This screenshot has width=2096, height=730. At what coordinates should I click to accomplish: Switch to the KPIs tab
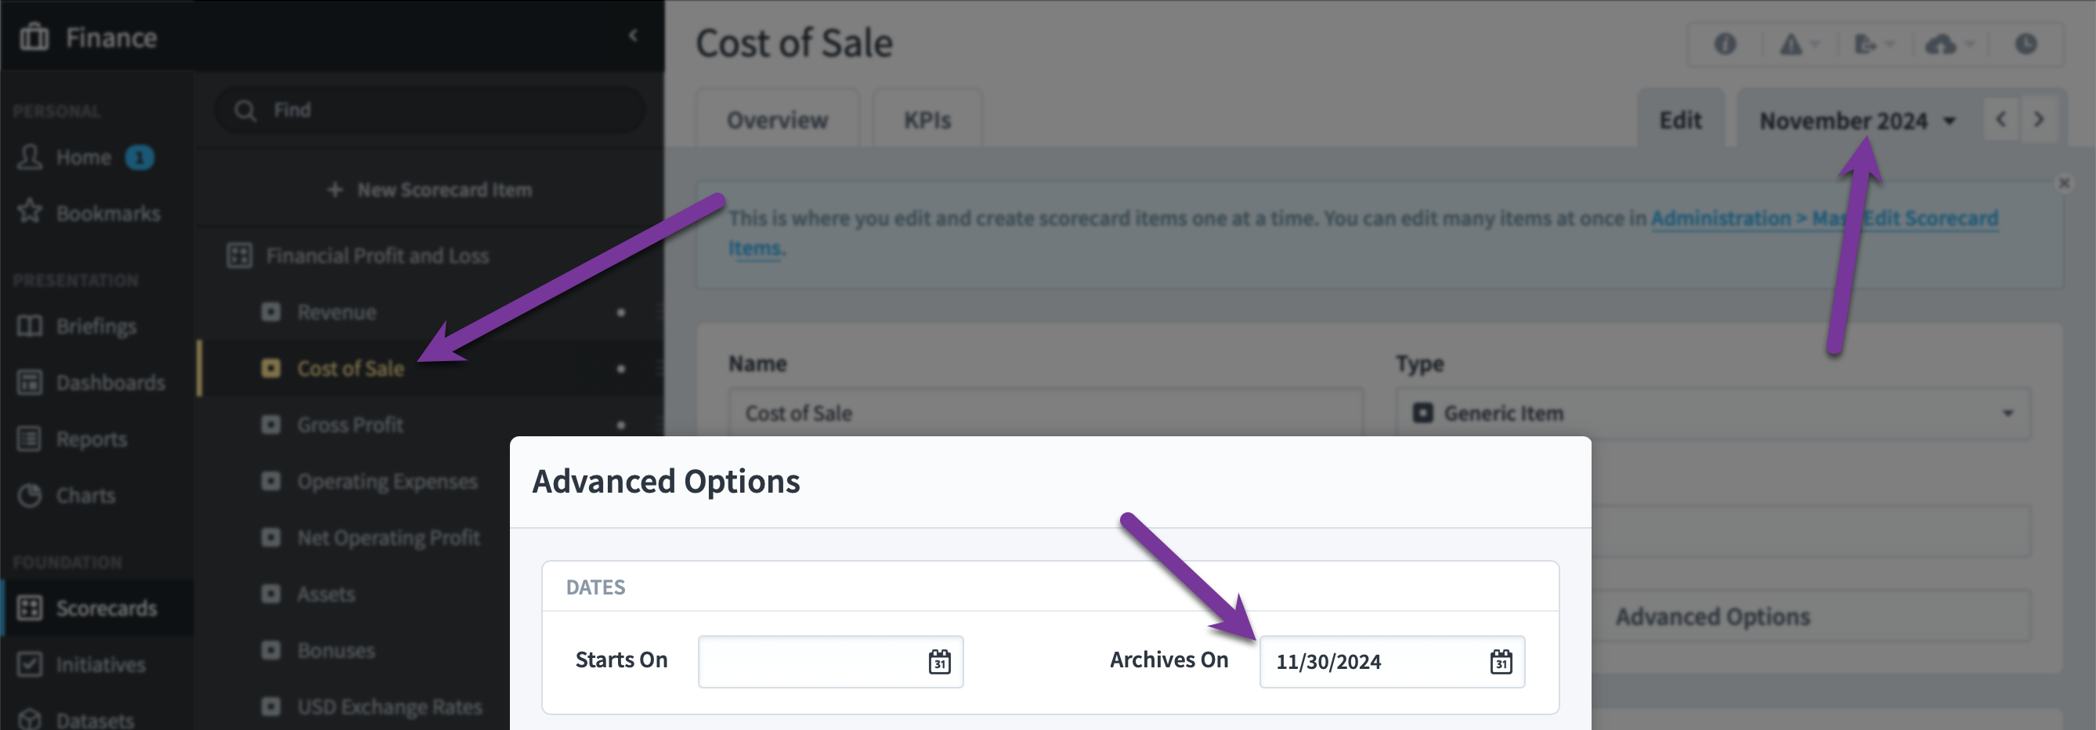tap(927, 120)
